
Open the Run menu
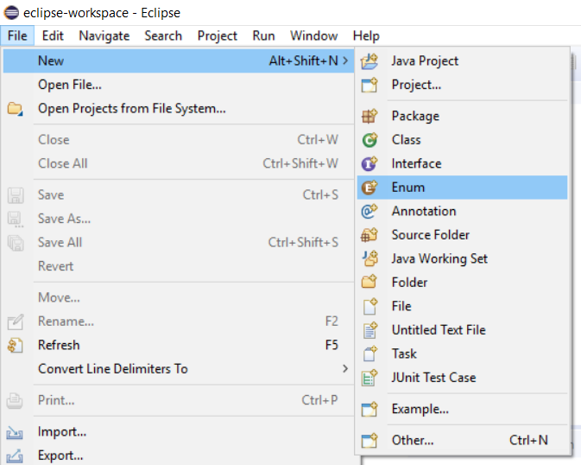pyautogui.click(x=263, y=35)
